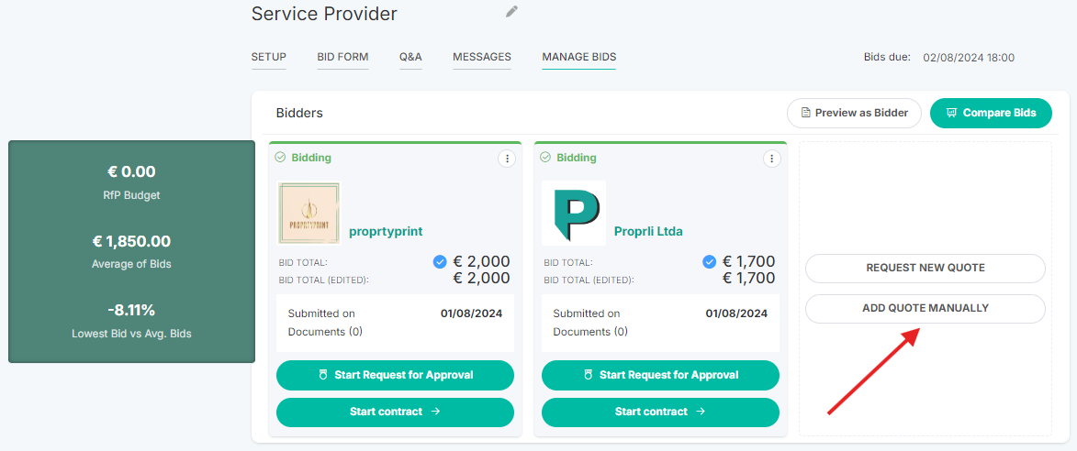
Task: Open the three-dot menu on Proprli Ltda card
Action: pyautogui.click(x=772, y=159)
